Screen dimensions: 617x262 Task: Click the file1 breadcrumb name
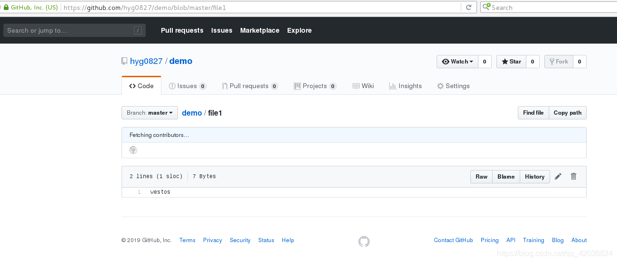coord(215,113)
